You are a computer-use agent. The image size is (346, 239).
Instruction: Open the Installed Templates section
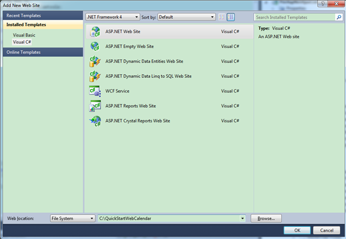point(43,25)
